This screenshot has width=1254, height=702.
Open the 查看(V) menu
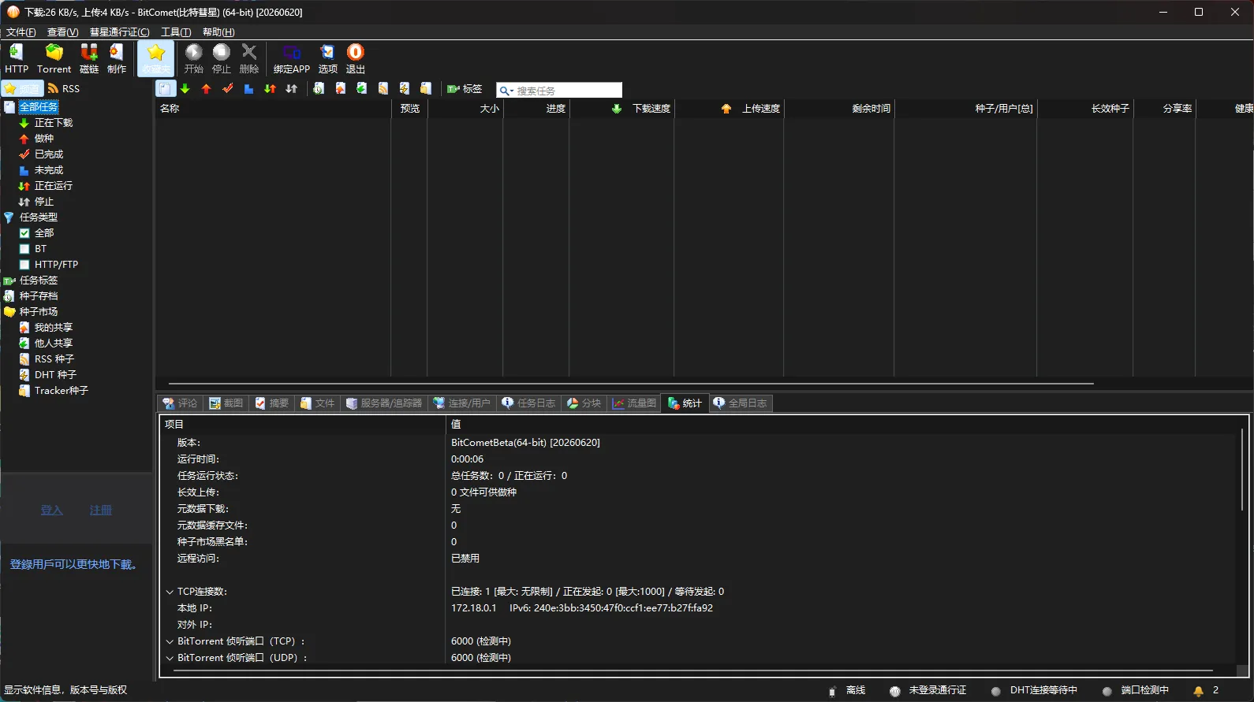click(x=62, y=32)
